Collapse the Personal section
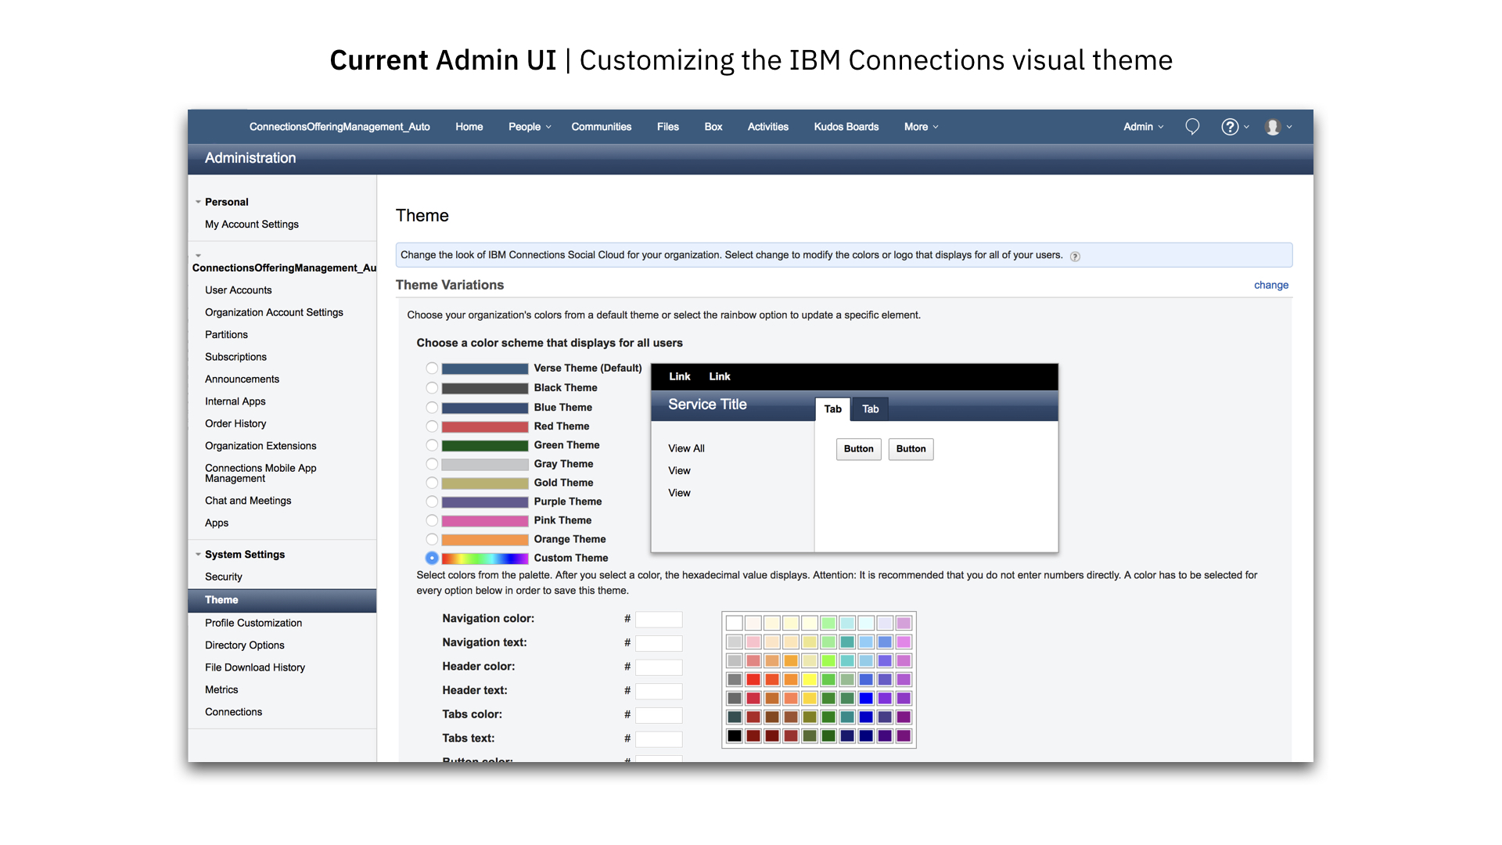The height and width of the screenshot is (845, 1502). click(199, 202)
